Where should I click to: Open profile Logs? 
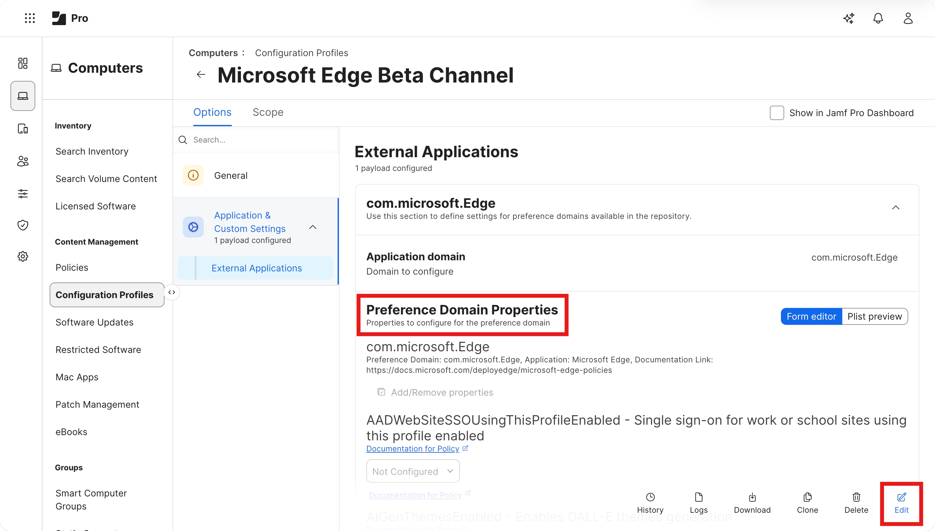[x=699, y=503]
